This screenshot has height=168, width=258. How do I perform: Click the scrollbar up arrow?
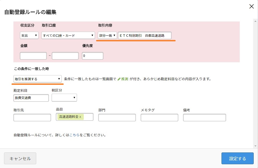point(255,21)
